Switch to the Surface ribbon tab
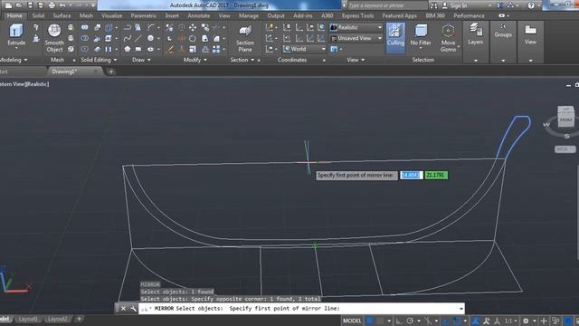Image resolution: width=579 pixels, height=326 pixels. click(x=62, y=16)
